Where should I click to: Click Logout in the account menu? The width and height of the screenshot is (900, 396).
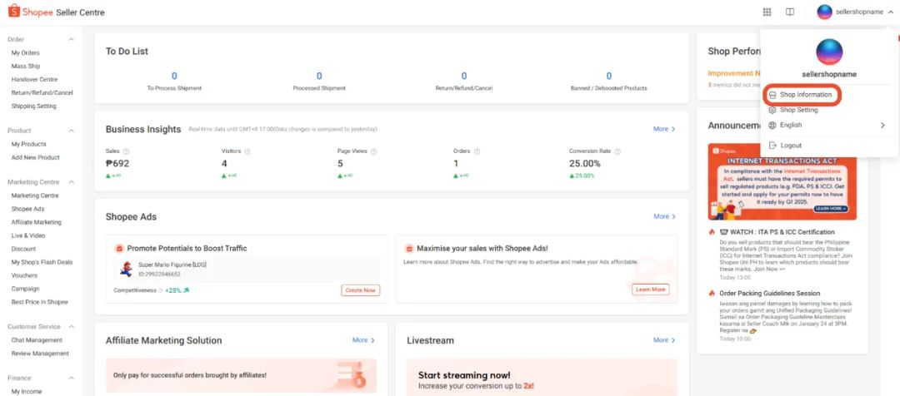coord(791,146)
